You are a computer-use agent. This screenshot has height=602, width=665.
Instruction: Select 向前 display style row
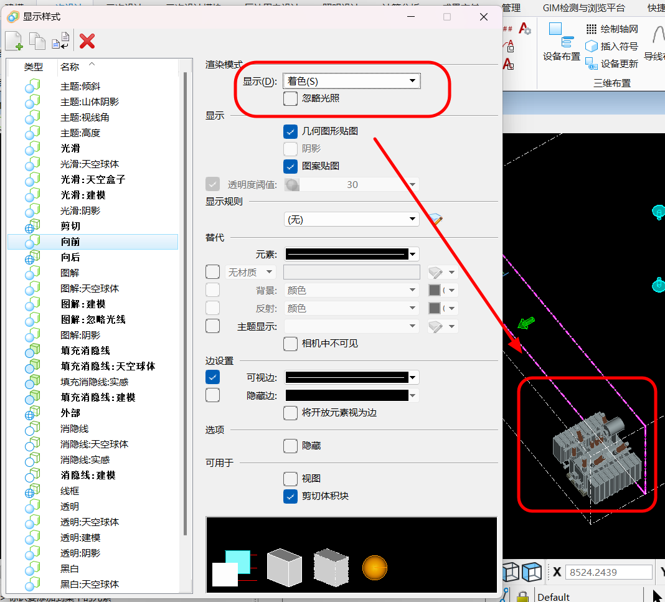[x=92, y=242]
